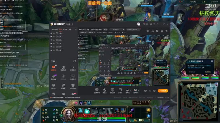Add 摄像头 camera source
This screenshot has width=220, height=123.
105,91
